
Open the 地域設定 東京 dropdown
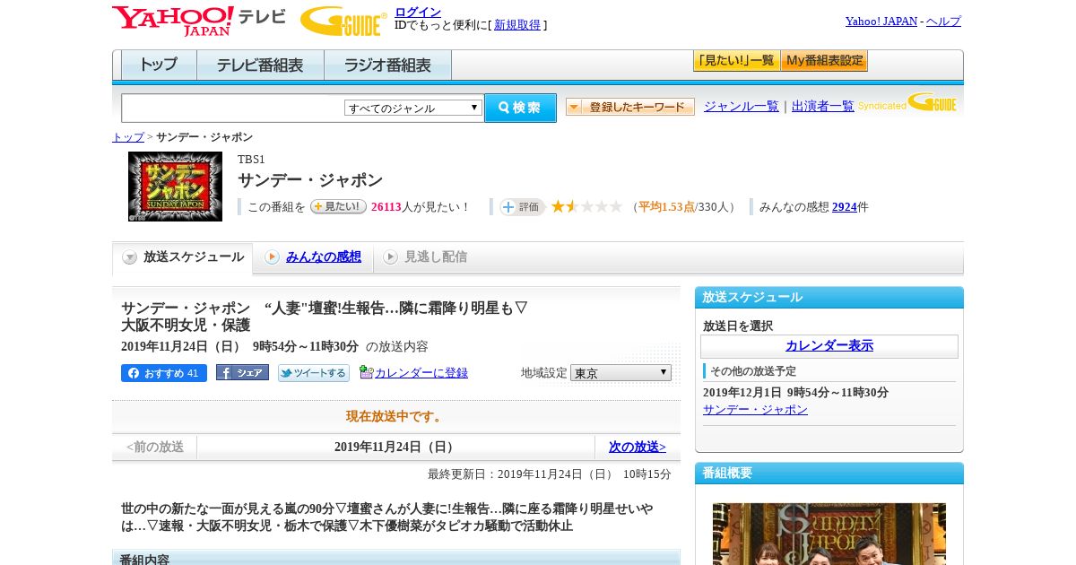pos(620,372)
